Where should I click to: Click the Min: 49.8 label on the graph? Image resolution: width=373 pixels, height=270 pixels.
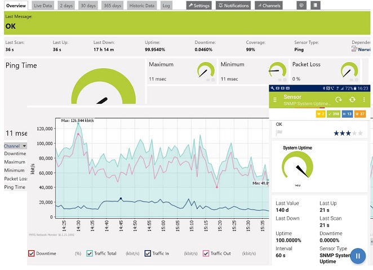pyautogui.click(x=260, y=183)
